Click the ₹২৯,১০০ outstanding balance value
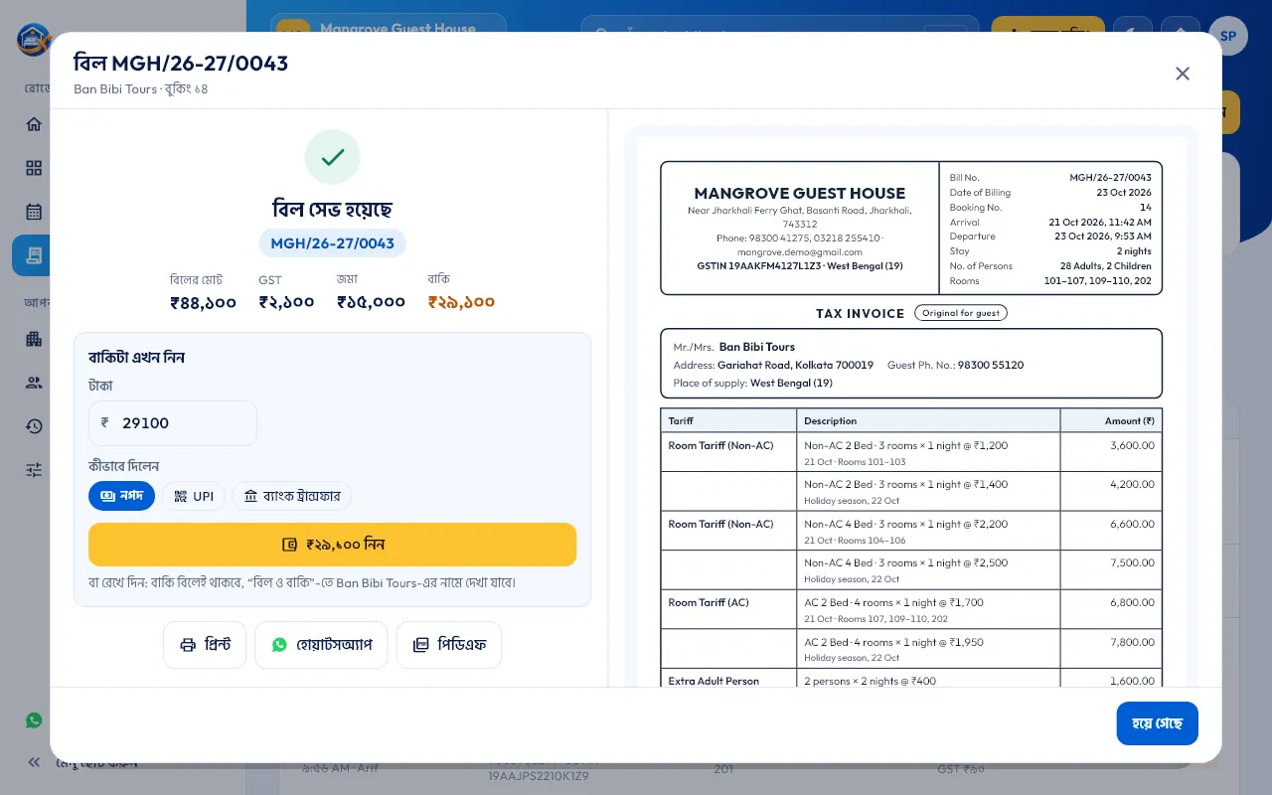 pyautogui.click(x=461, y=302)
